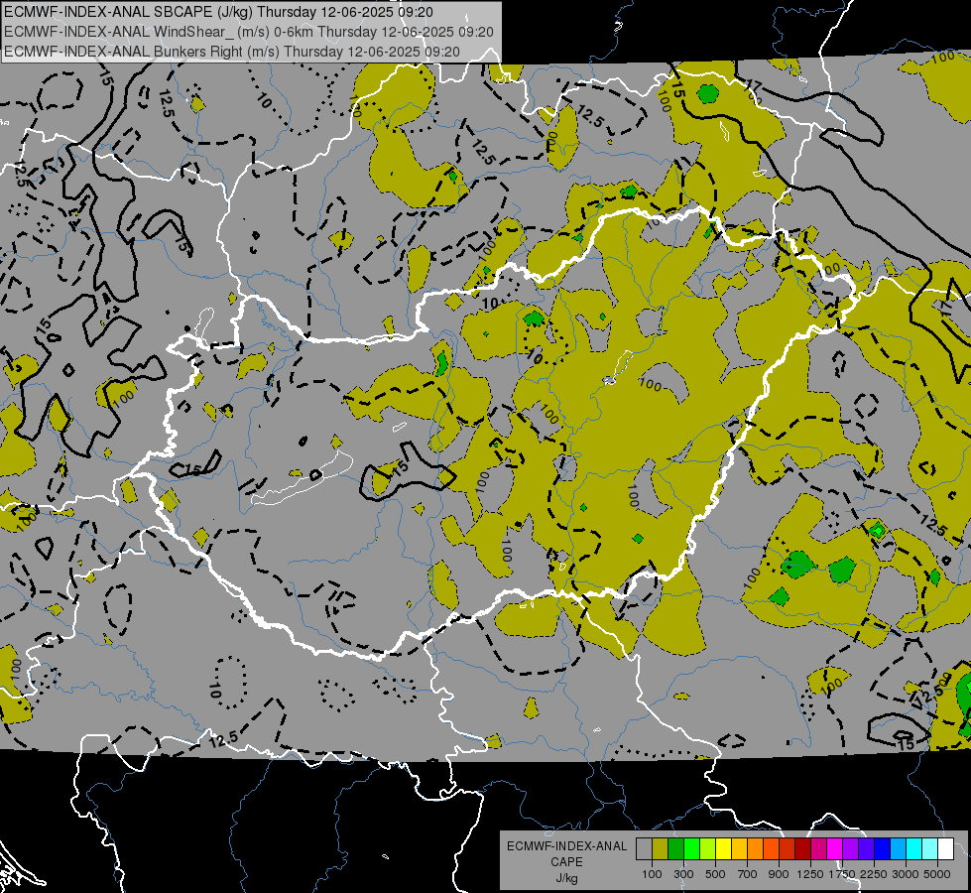Click the 2250 value under the colorbar
The image size is (971, 893).
[x=874, y=874]
